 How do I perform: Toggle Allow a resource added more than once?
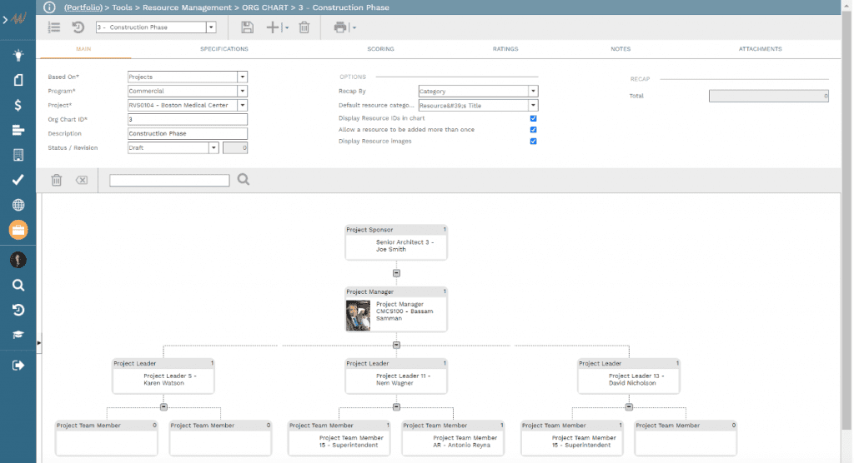(533, 129)
